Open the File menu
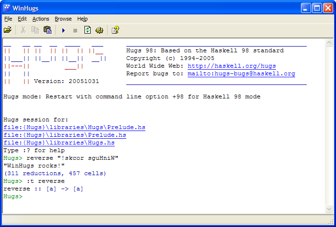This screenshot has width=336, height=227. pos(8,19)
